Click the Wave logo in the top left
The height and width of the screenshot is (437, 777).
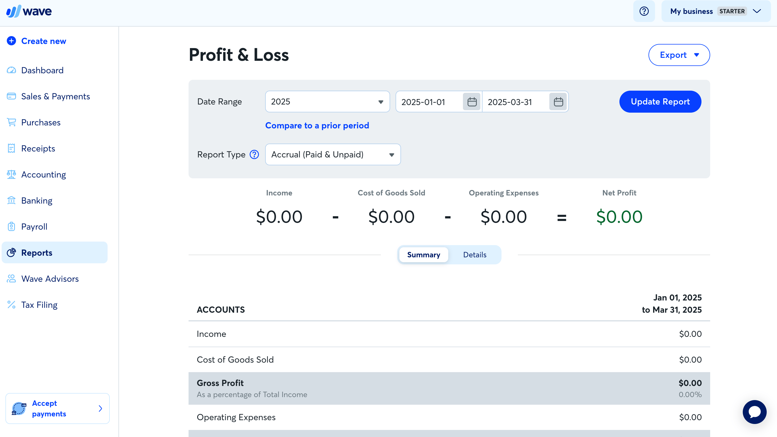pyautogui.click(x=29, y=11)
